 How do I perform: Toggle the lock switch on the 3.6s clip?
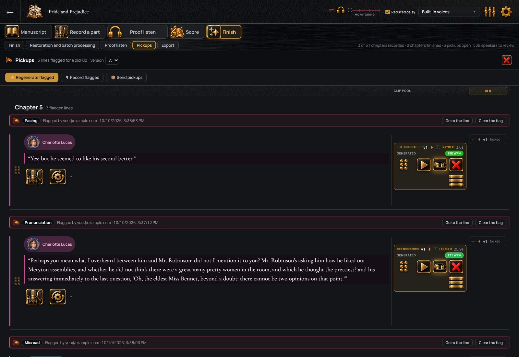(440, 165)
